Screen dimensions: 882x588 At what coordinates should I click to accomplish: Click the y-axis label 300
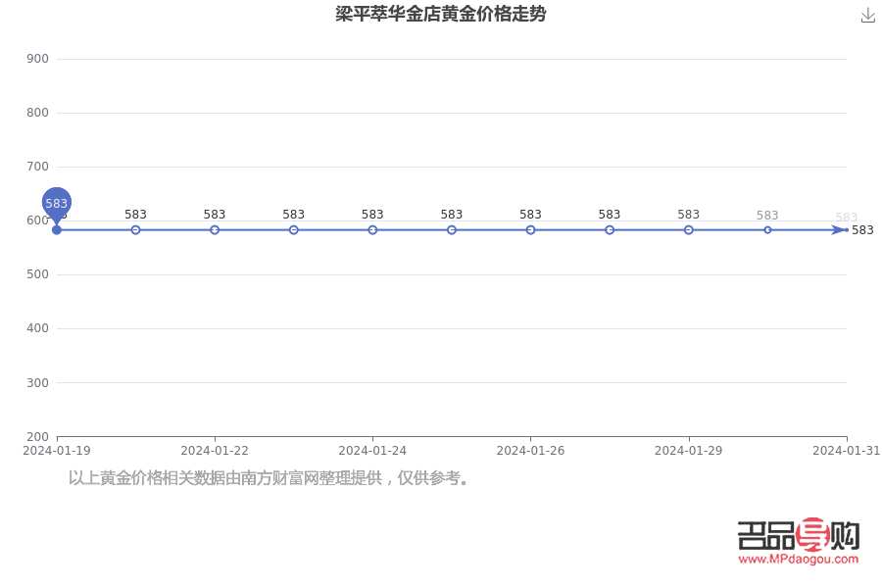(37, 382)
